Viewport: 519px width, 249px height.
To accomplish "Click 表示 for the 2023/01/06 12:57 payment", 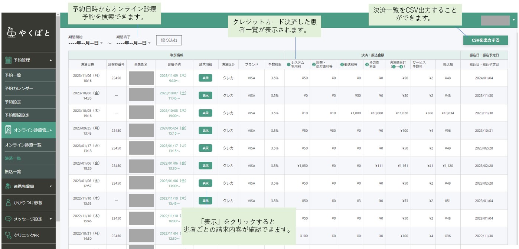I will (205, 183).
